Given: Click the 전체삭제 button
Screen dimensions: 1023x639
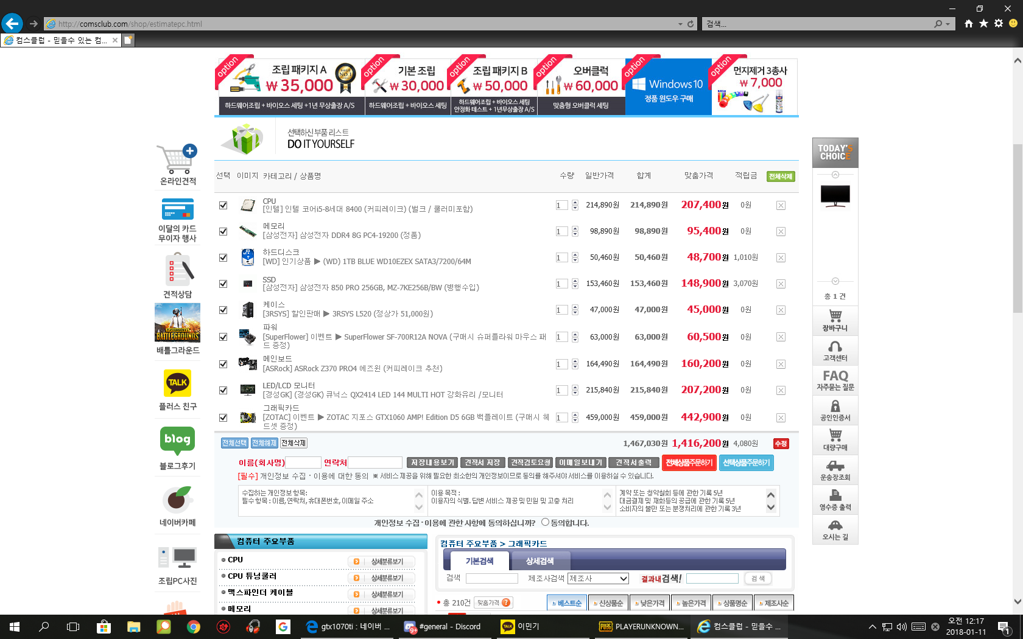Looking at the screenshot, I should [x=781, y=176].
